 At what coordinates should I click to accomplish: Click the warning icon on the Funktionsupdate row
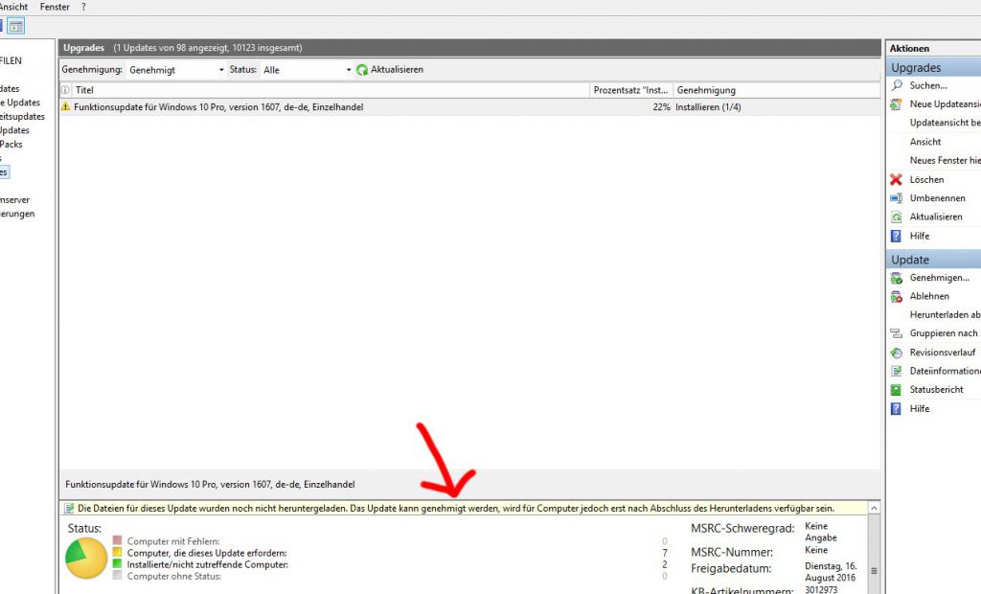pos(66,107)
